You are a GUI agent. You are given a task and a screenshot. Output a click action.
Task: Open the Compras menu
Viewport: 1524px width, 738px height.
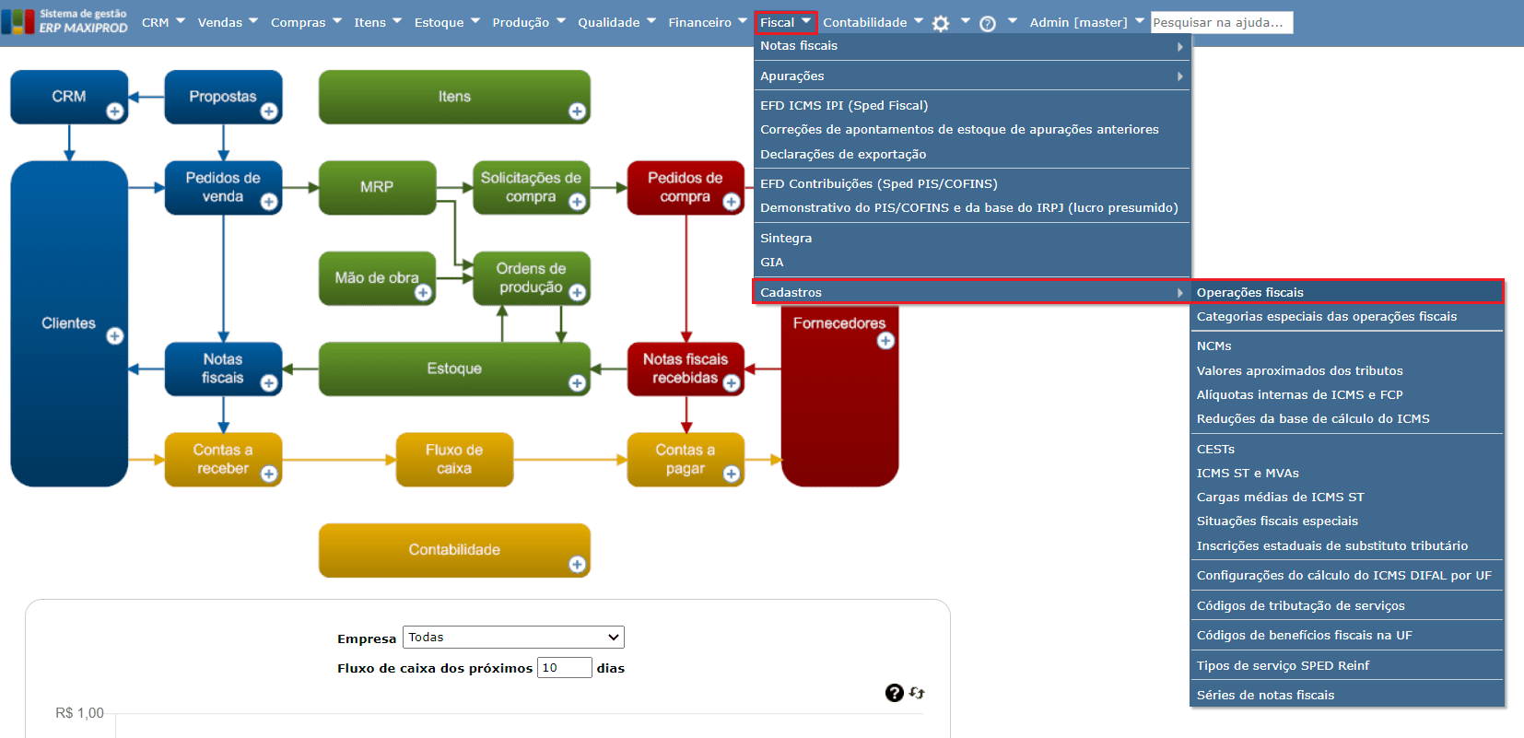[x=306, y=22]
